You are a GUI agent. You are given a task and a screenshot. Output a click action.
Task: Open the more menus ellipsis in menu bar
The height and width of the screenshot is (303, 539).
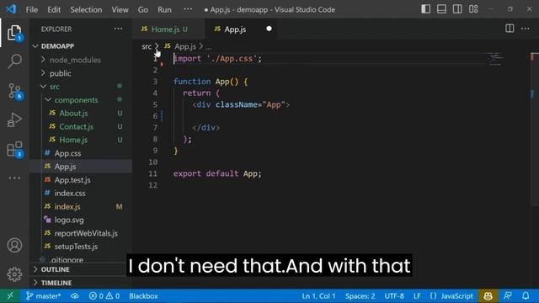point(188,9)
